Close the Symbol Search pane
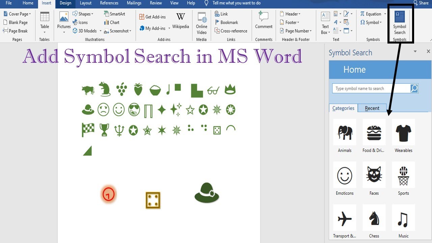 point(428,52)
